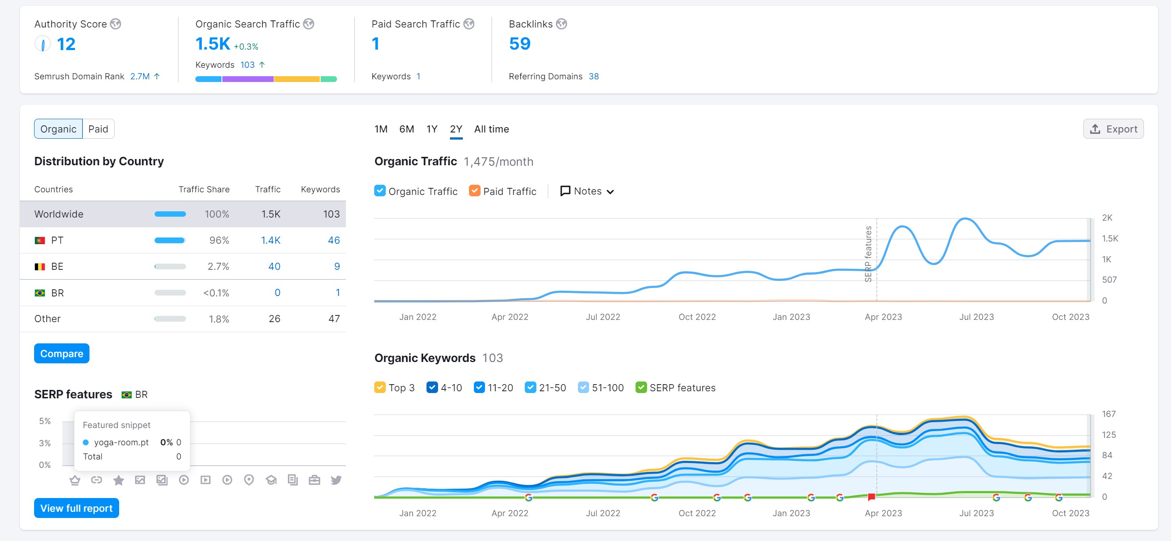Open the BE keywords 9 link

click(337, 266)
